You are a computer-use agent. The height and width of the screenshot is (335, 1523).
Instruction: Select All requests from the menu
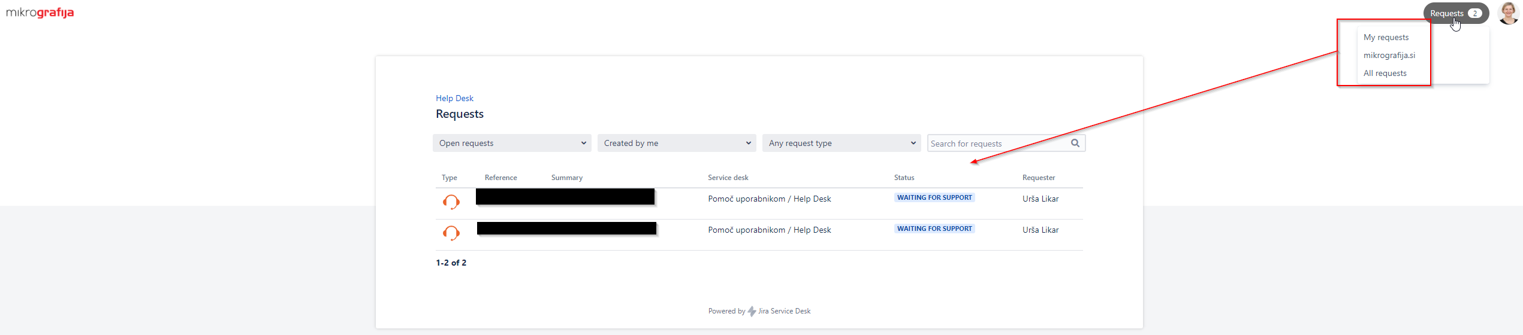pos(1385,73)
